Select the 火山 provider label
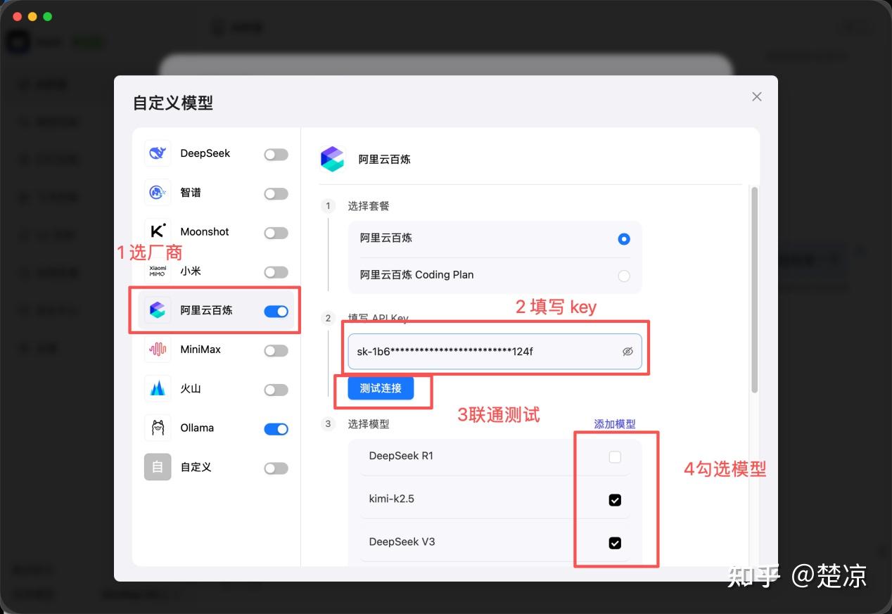This screenshot has height=614, width=892. pyautogui.click(x=191, y=388)
